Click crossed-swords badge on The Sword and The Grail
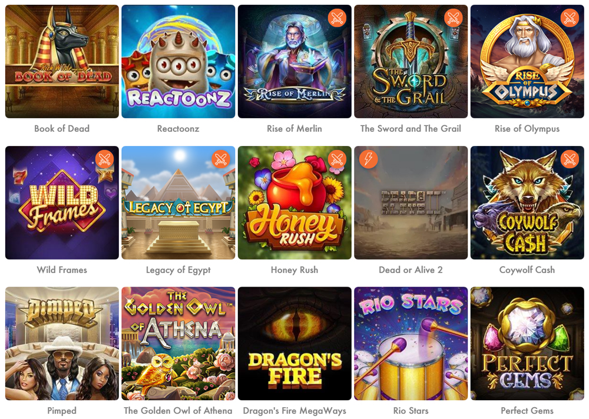This screenshot has width=589, height=419. tap(454, 18)
